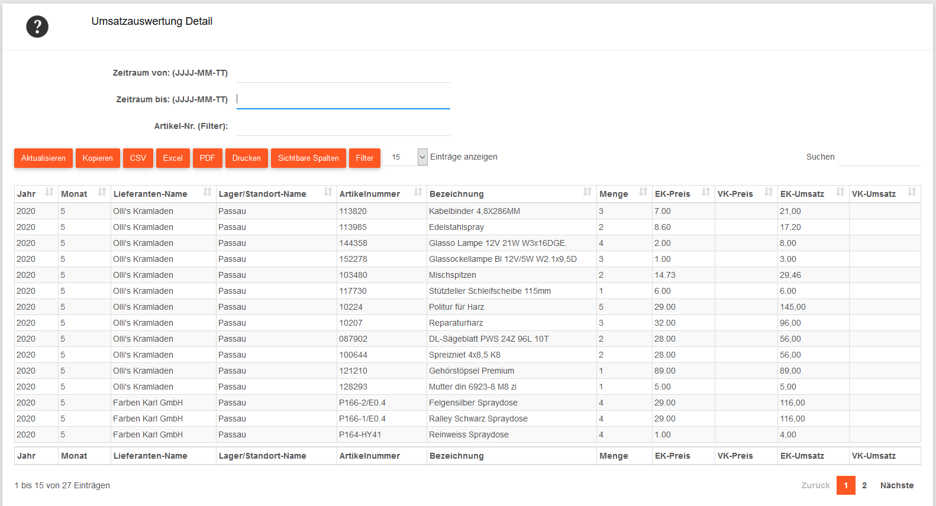Click into the Suchen search field
936x506 pixels.
pos(879,157)
